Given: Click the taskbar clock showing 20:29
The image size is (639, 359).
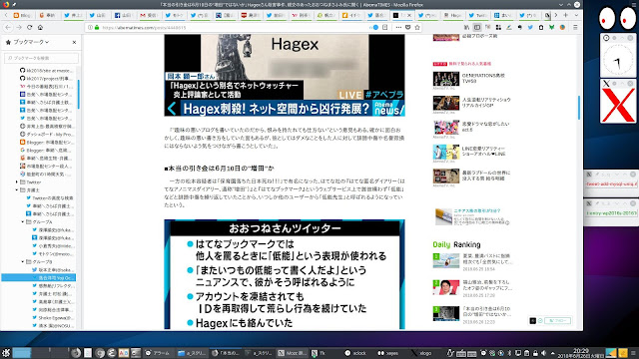Looking at the screenshot, I should point(581,353).
